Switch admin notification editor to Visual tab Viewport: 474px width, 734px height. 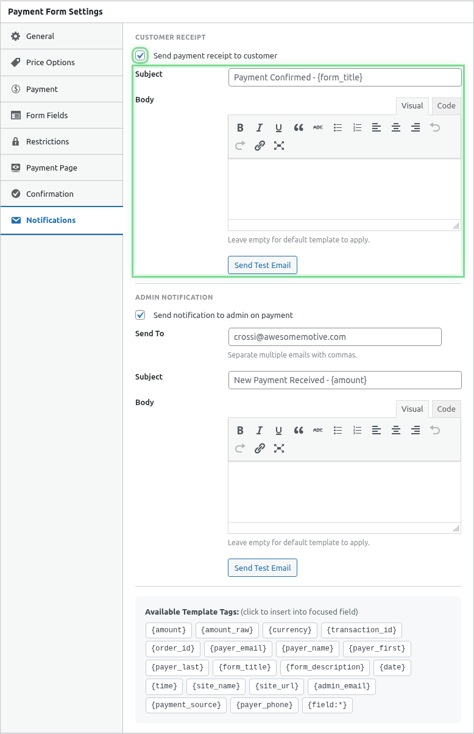pos(412,408)
